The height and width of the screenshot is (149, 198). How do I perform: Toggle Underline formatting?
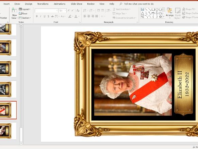coord(45,16)
